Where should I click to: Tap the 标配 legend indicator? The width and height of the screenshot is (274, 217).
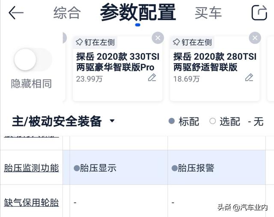click(x=184, y=121)
